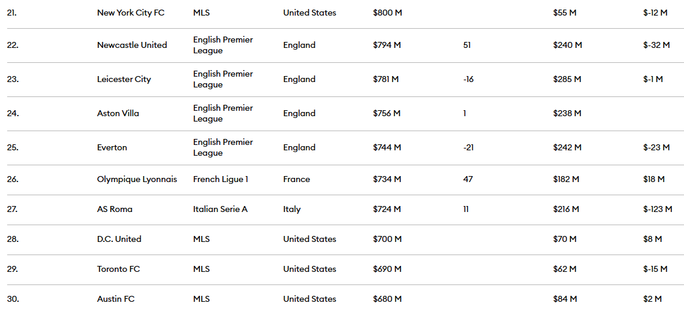Image resolution: width=684 pixels, height=312 pixels.
Task: Select the AS Roma team name
Action: pos(115,209)
